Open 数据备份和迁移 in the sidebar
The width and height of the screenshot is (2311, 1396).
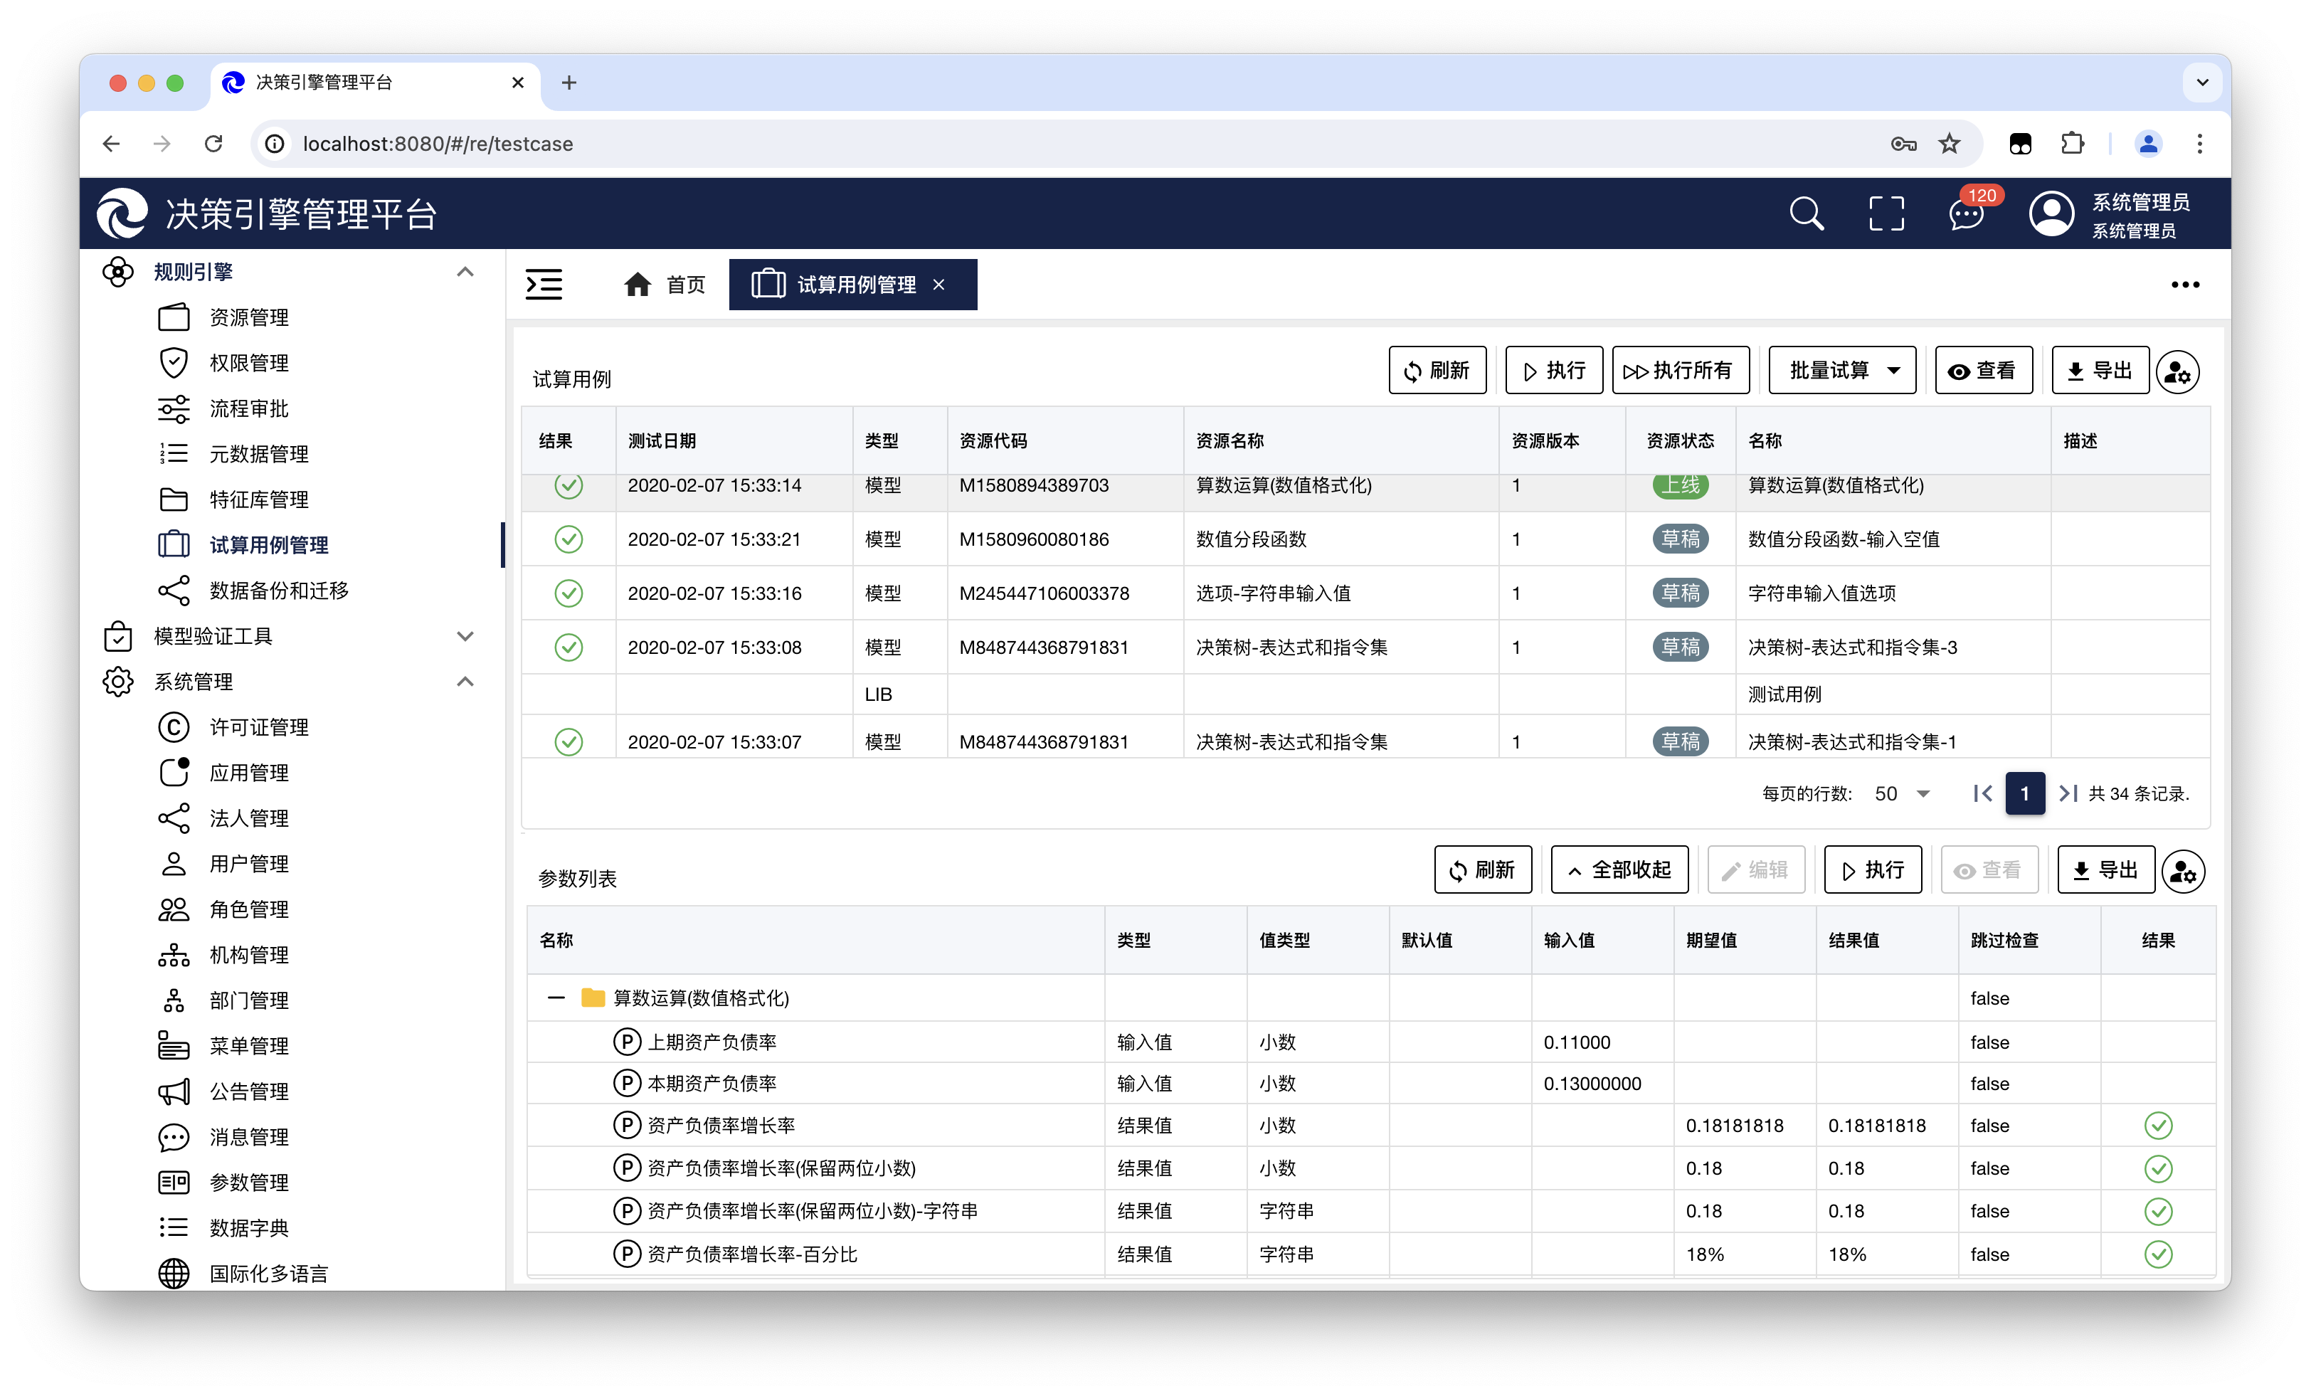pyautogui.click(x=279, y=590)
